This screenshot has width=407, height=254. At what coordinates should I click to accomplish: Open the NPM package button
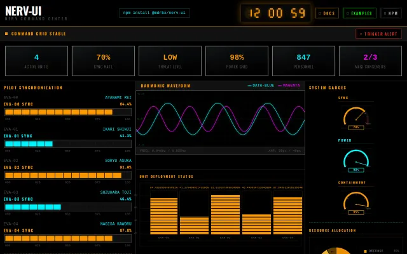pos(390,13)
